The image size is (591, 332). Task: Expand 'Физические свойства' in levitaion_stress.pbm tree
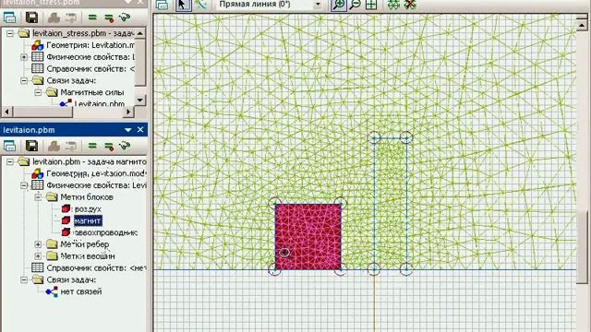[x=24, y=57]
